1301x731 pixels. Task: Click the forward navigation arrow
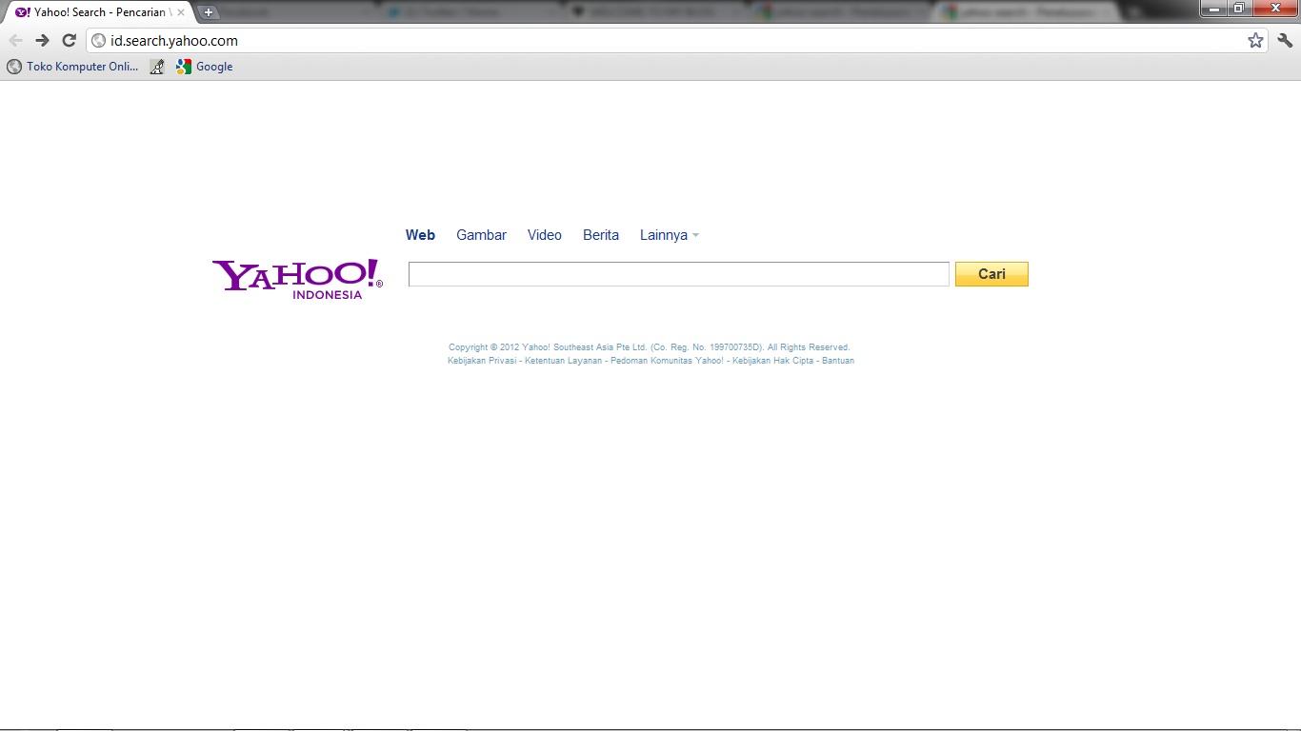(42, 40)
